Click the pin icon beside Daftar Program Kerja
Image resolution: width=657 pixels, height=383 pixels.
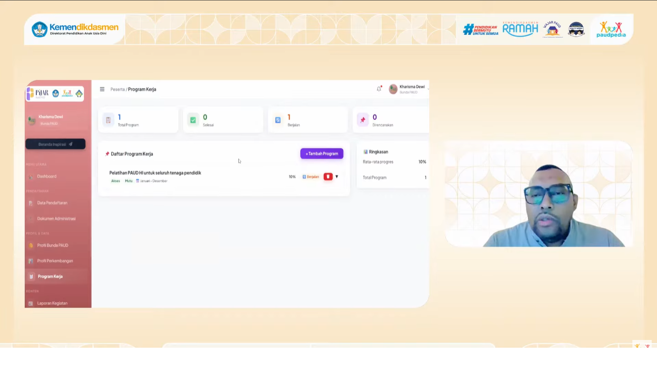coord(107,154)
